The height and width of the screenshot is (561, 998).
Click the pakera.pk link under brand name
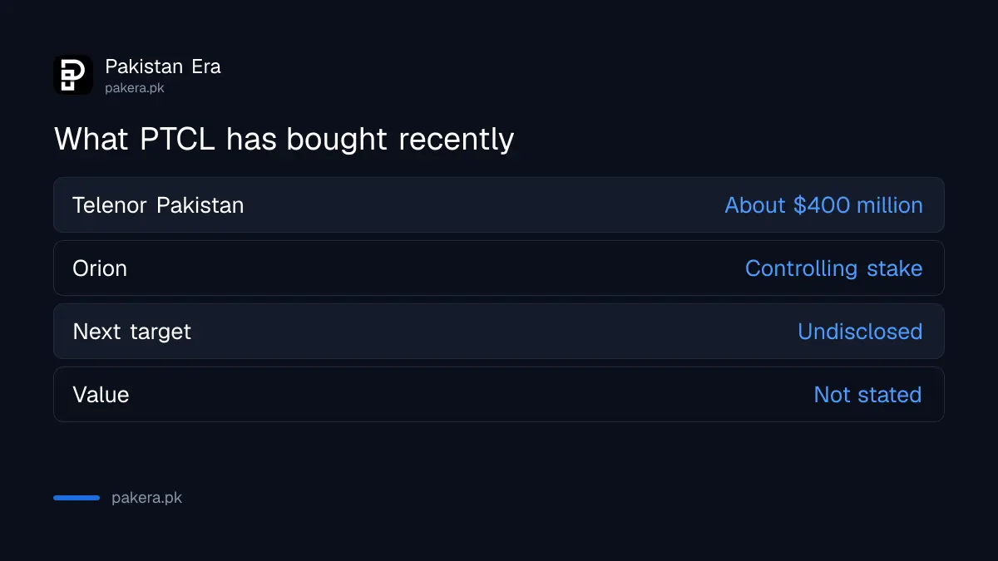tap(135, 88)
